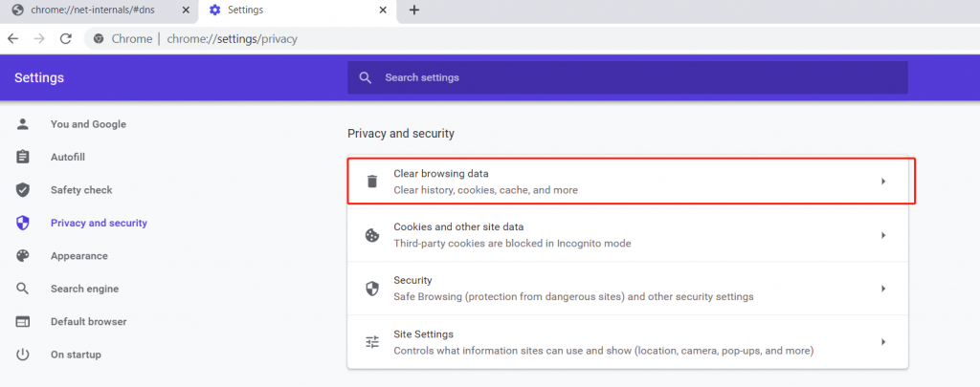Expand Clear browsing data via its arrow
The image size is (980, 387).
pos(883,181)
